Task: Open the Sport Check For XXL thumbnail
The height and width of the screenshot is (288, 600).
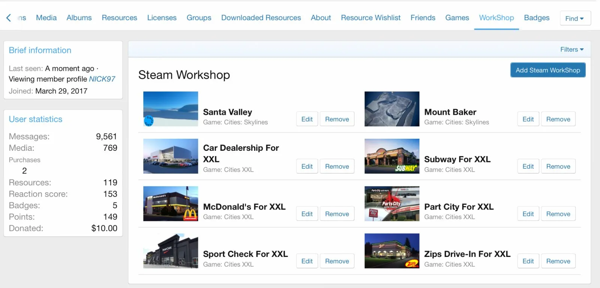Action: pos(171,251)
